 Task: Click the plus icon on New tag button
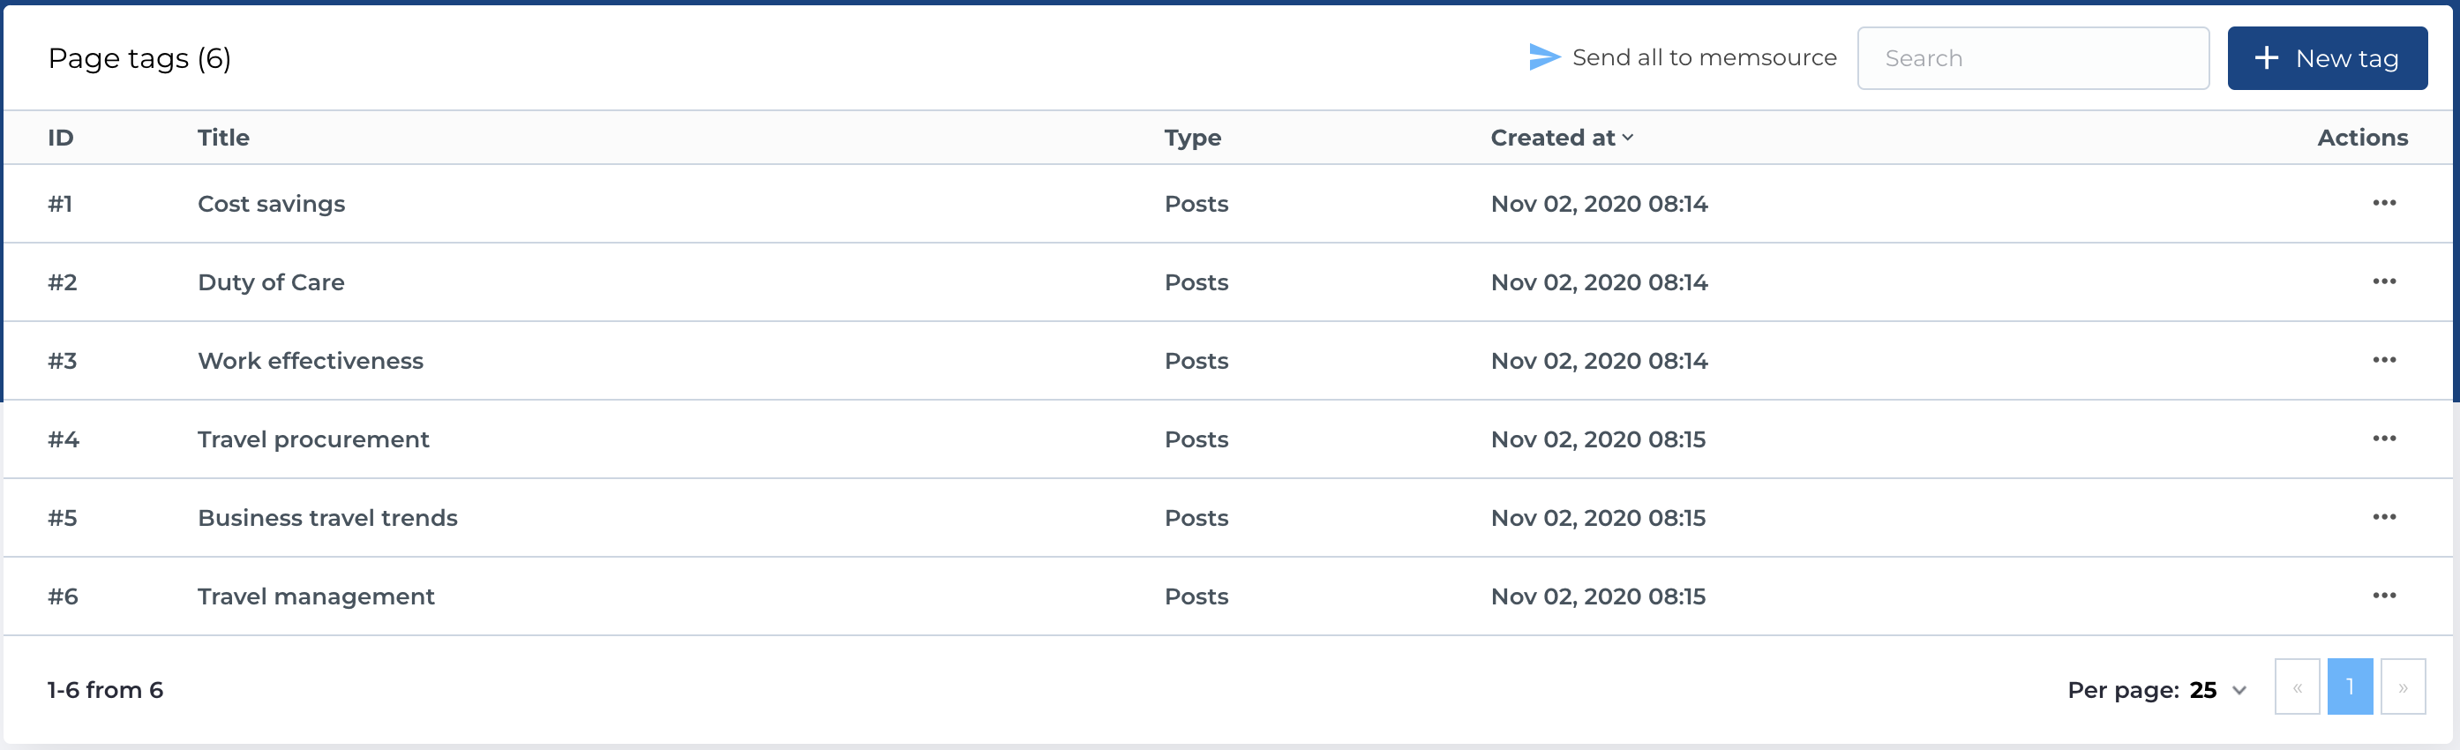coord(2266,57)
